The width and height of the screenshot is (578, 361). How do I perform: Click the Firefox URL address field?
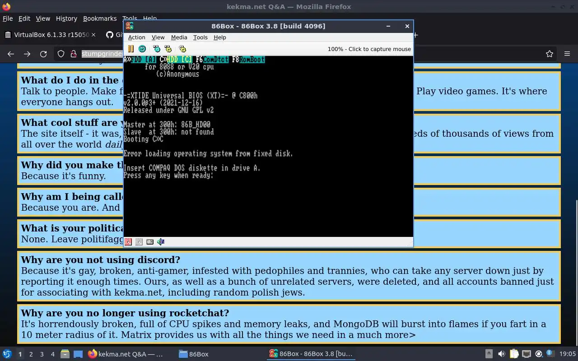pyautogui.click(x=102, y=54)
